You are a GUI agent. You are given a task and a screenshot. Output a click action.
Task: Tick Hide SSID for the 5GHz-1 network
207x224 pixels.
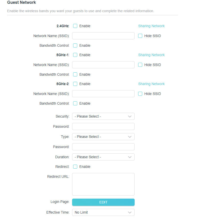pos(140,65)
